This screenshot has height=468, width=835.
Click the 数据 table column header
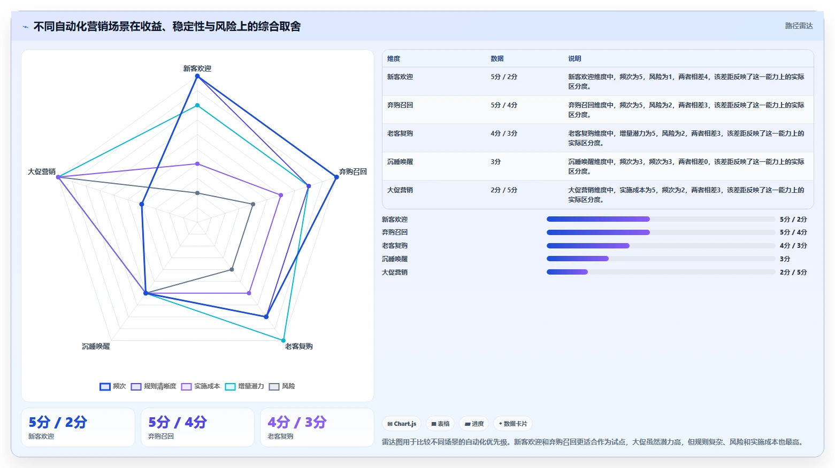[x=497, y=59]
